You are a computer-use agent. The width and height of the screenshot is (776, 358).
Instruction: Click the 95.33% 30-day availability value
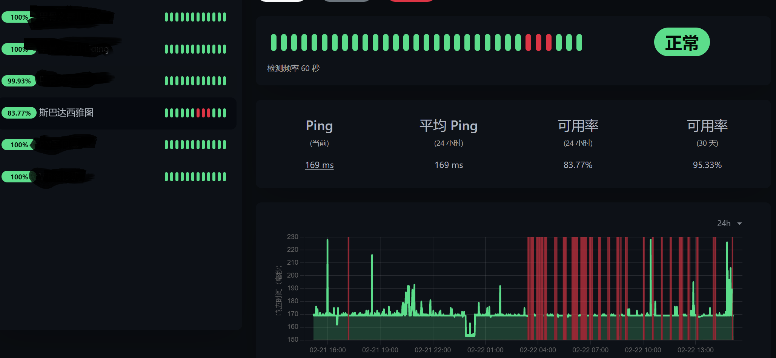click(x=707, y=165)
